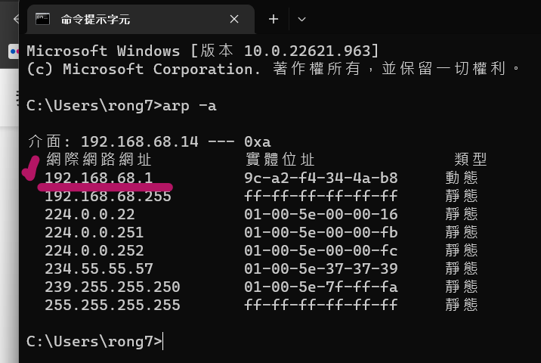The image size is (541, 363).
Task: Click the 239.255.255.250 address entry
Action: 113,287
